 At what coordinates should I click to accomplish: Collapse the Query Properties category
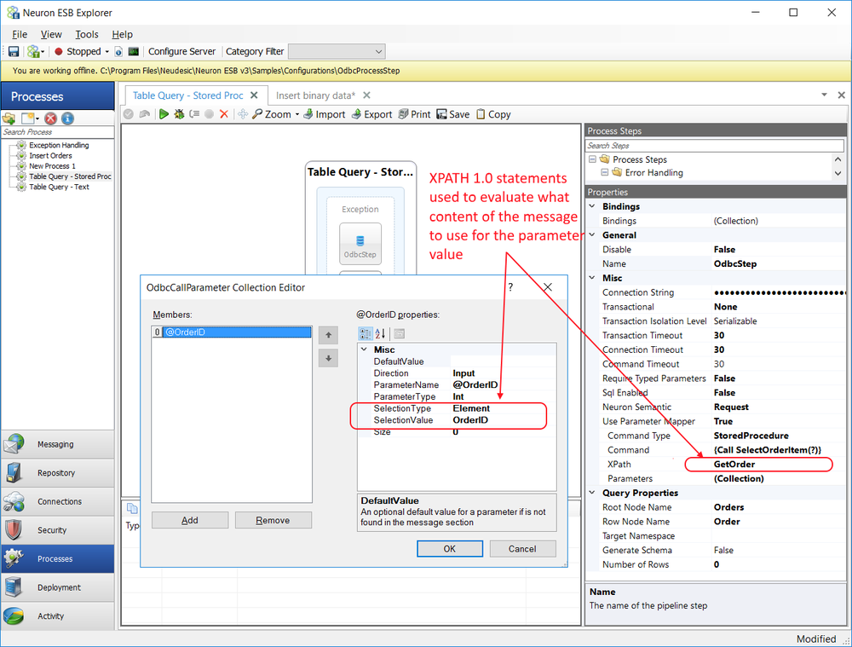tap(592, 493)
